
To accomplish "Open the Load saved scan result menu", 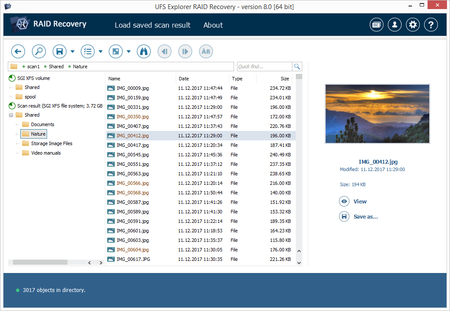I will [152, 25].
